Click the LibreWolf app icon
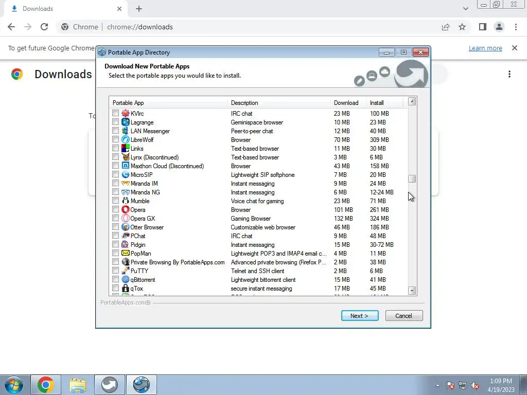The width and height of the screenshot is (527, 395). click(x=126, y=139)
